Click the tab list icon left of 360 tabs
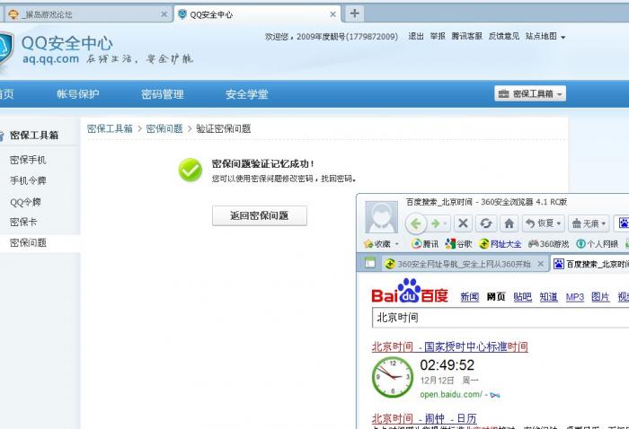 pyautogui.click(x=370, y=263)
